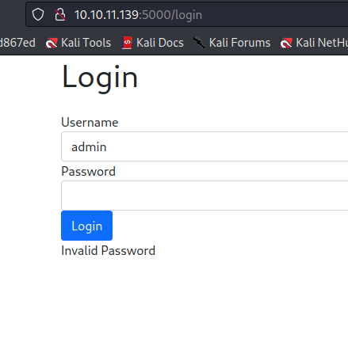Open the tracking protection shield icon

(38, 14)
